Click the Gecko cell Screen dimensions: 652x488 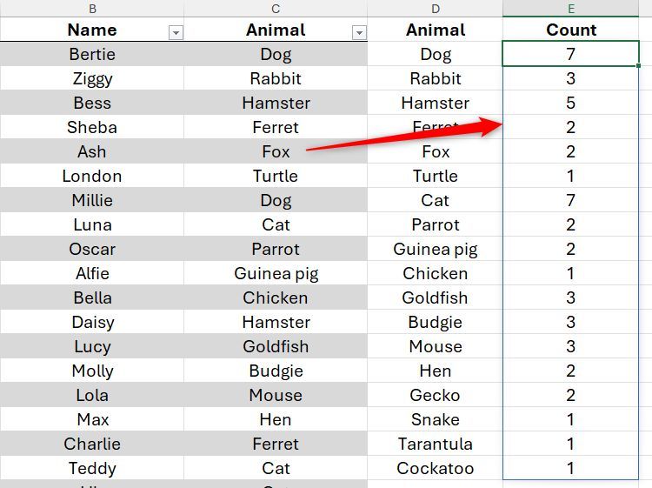pos(436,395)
